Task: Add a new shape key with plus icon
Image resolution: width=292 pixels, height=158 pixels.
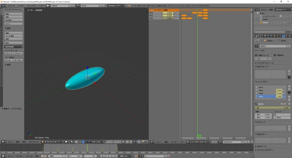Action: [289, 87]
